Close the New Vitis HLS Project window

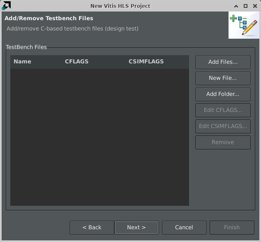pyautogui.click(x=255, y=6)
